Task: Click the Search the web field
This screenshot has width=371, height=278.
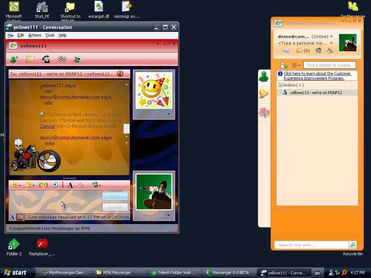Action: click(x=311, y=245)
